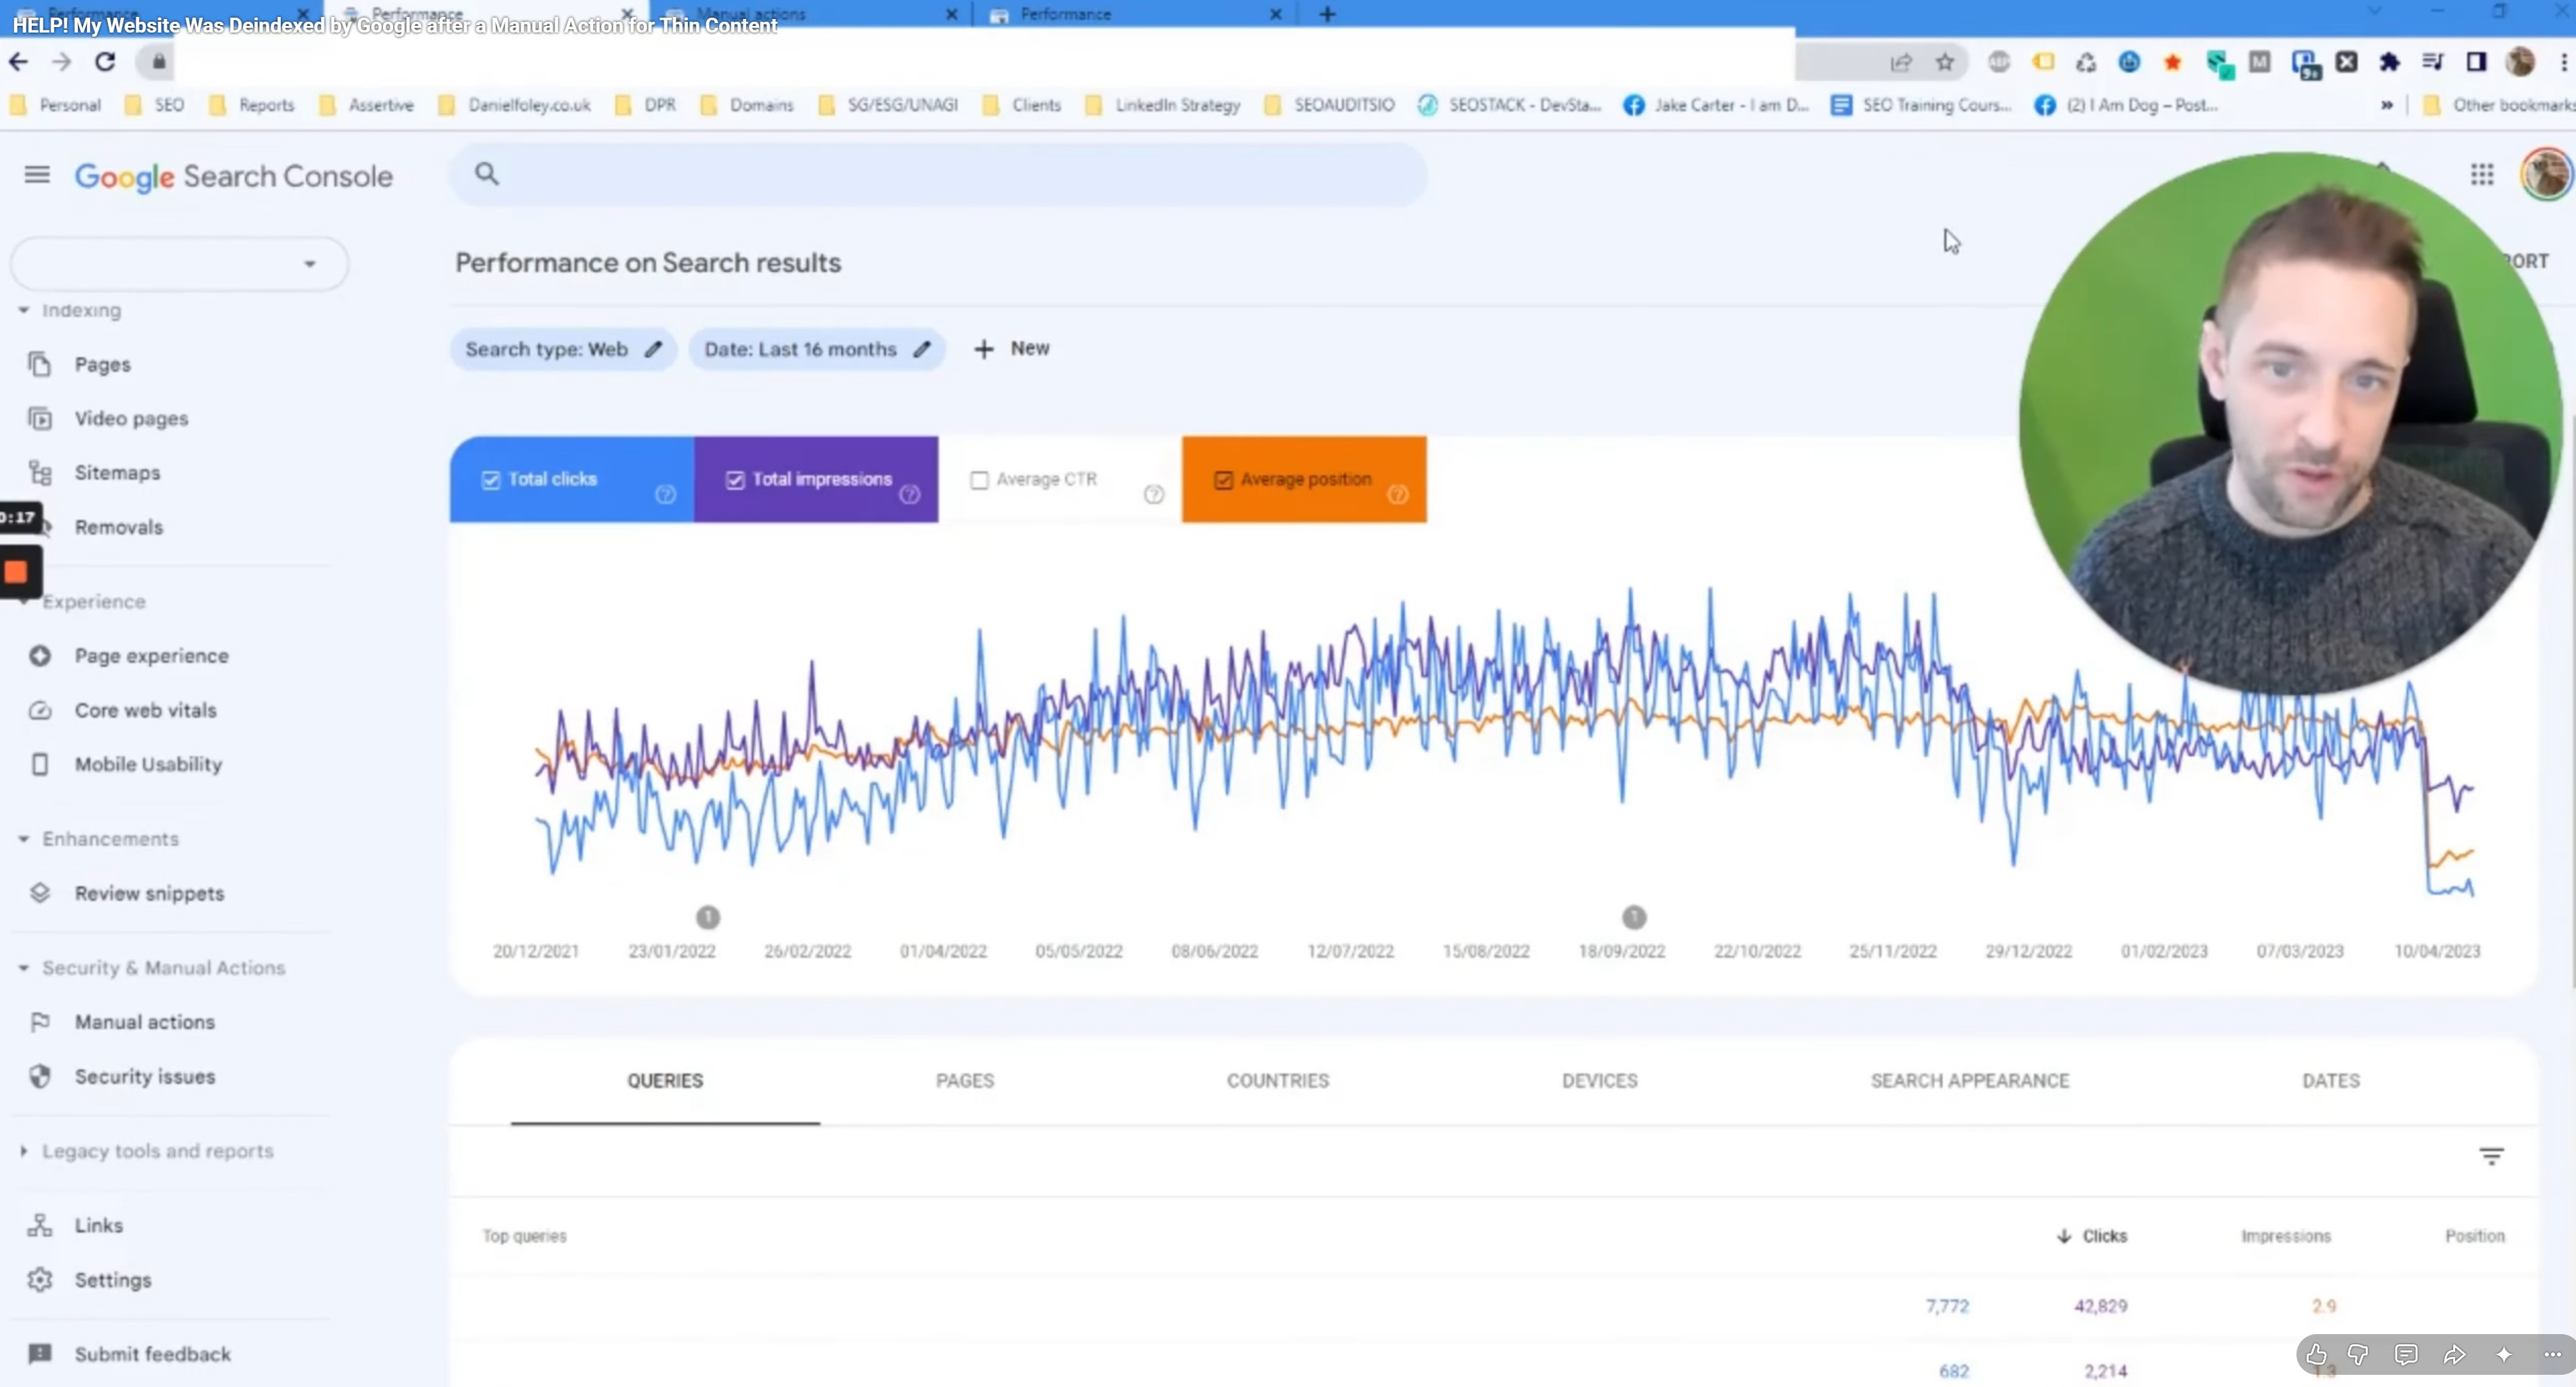
Task: Open new browser tab
Action: pyautogui.click(x=1327, y=14)
